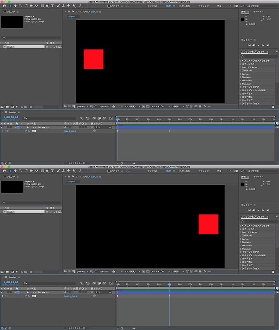Screen dimensions: 279x330
Task: Hide シェイプレイヤー 1 via eye icon, top timeline
Action: (2, 128)
